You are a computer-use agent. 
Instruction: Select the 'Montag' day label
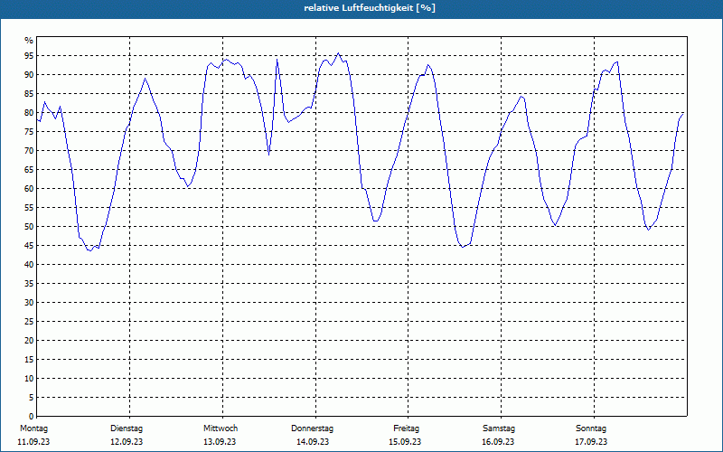33,428
